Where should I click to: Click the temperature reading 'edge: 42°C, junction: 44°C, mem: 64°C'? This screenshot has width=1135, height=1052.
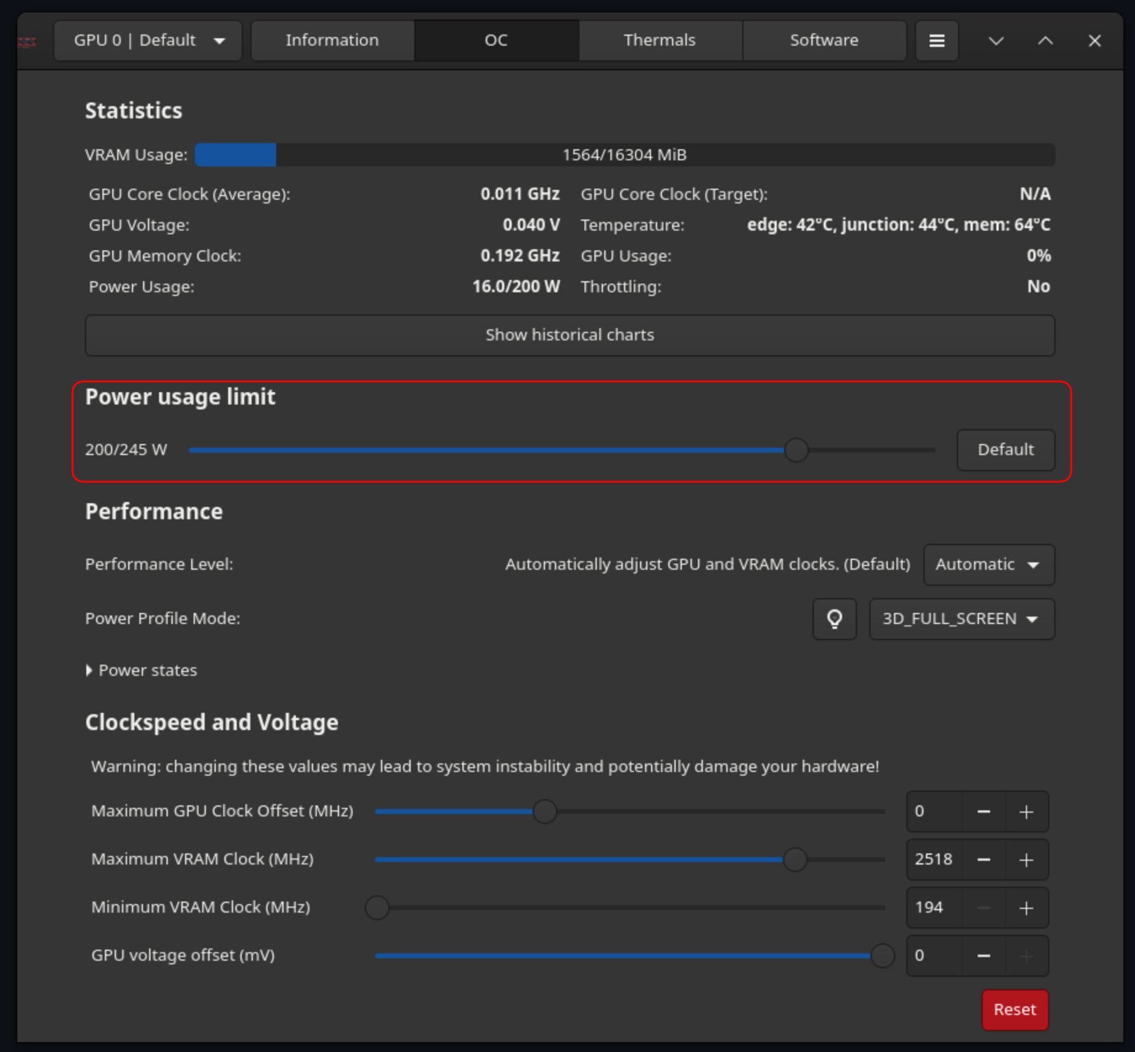click(x=899, y=225)
